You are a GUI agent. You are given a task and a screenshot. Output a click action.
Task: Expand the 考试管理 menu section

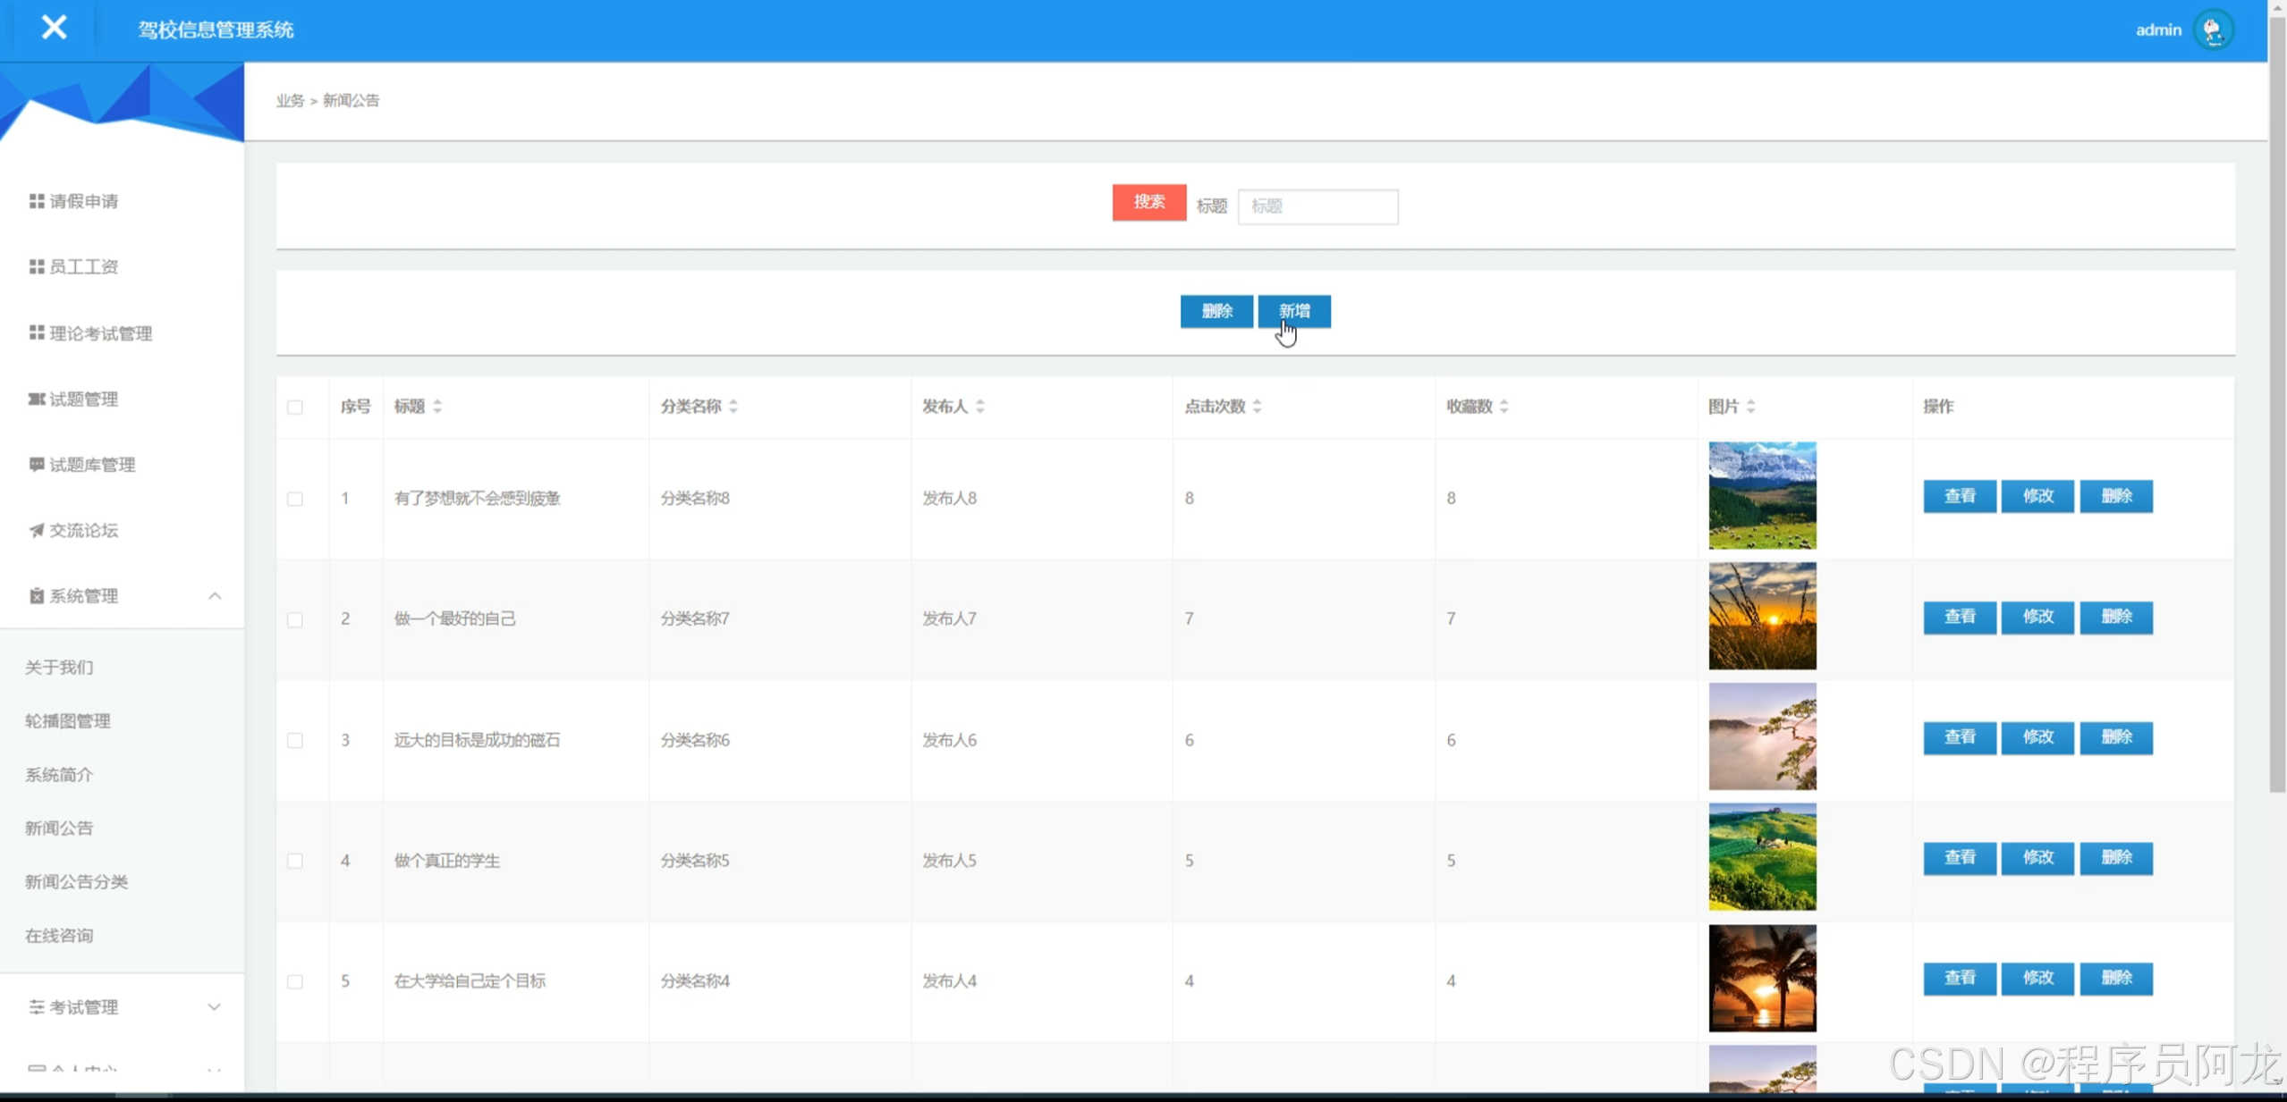click(215, 1007)
